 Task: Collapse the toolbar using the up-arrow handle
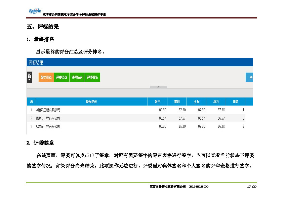coord(158,87)
